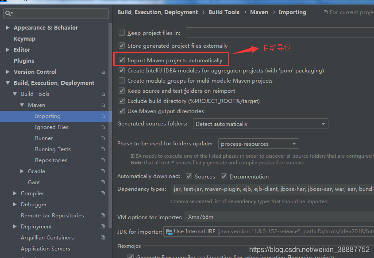Screen dimensions: 374x258
Task: Click Build, Execution, Deployment breadcrumb
Action: coord(158,12)
